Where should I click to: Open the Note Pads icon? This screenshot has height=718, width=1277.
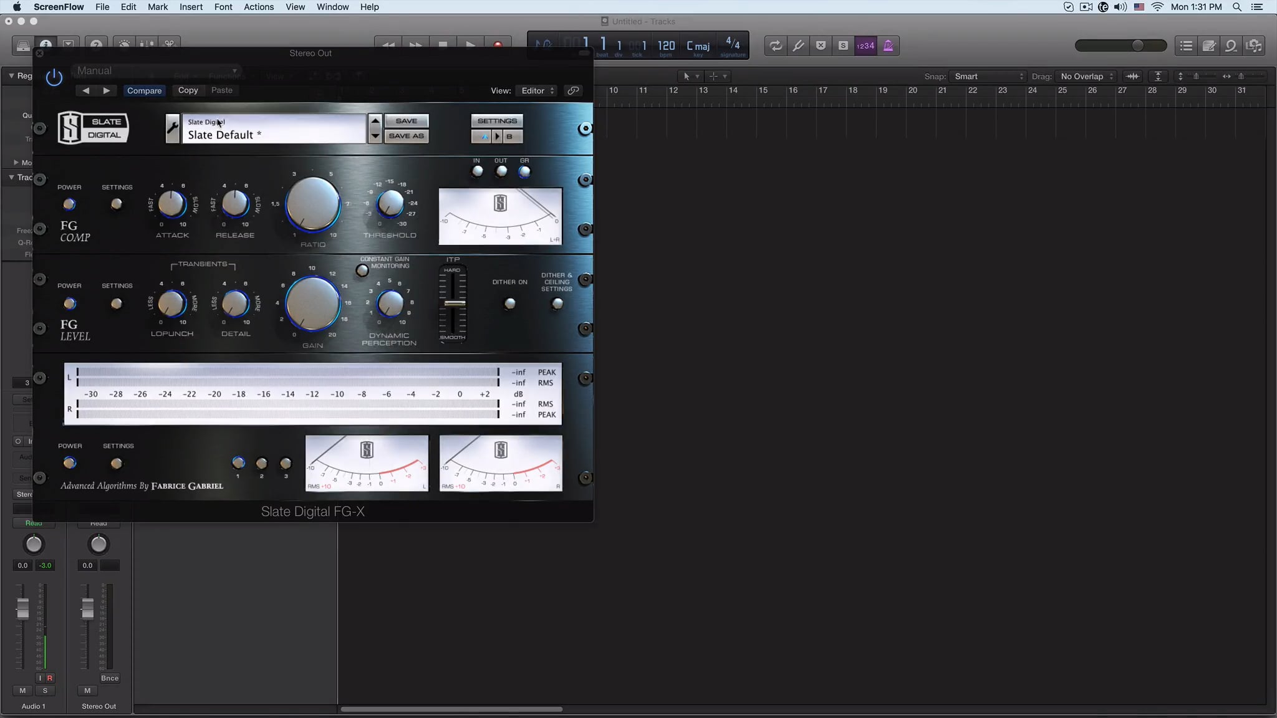click(x=1208, y=45)
